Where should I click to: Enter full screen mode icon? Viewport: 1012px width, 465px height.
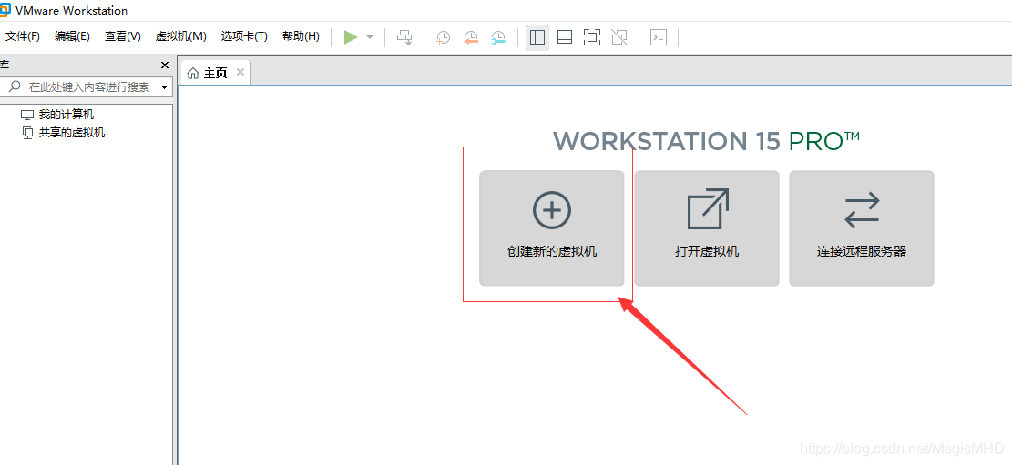click(x=592, y=37)
